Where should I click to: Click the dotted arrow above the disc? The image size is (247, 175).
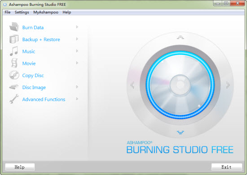[x=181, y=38]
